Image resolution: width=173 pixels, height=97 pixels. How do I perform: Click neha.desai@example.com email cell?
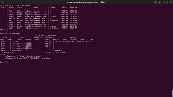pyautogui.click(x=35, y=22)
